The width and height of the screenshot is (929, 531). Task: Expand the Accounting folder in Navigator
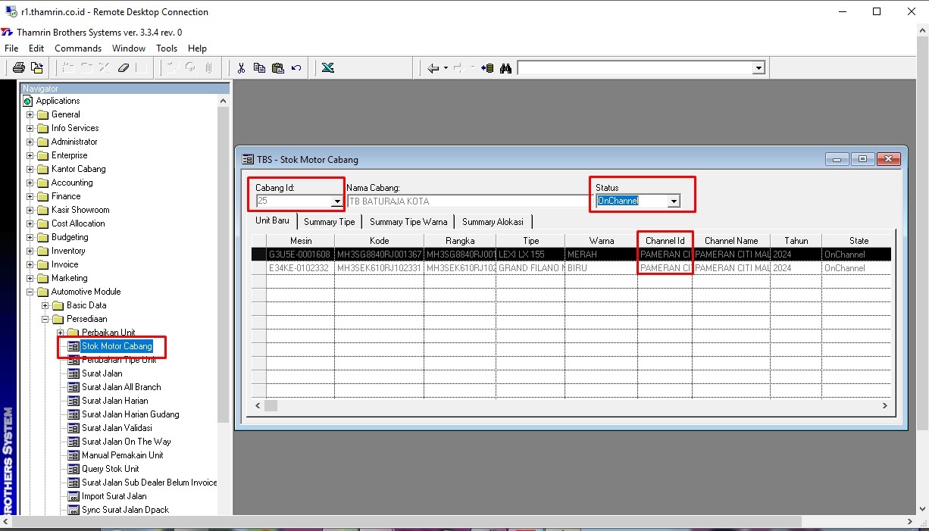click(30, 183)
